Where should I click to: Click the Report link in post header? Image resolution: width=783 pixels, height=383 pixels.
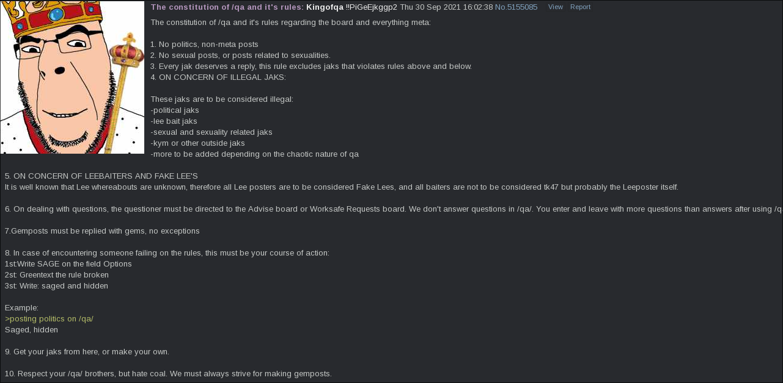580,7
